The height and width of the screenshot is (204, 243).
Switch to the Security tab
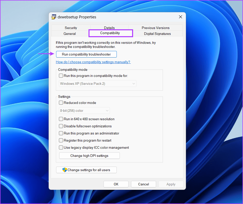click(x=71, y=28)
